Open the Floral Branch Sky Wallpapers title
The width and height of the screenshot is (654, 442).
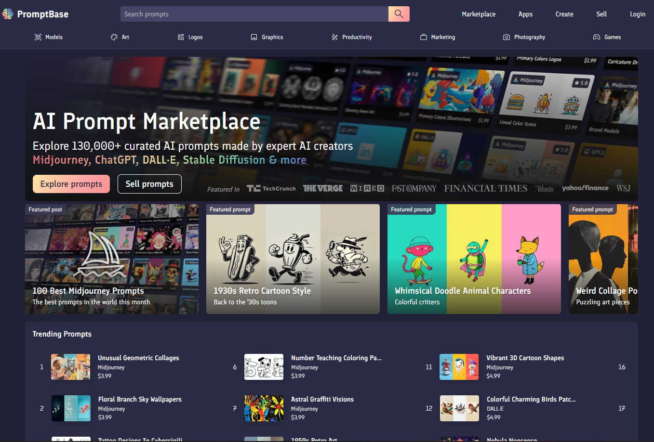tap(140, 399)
